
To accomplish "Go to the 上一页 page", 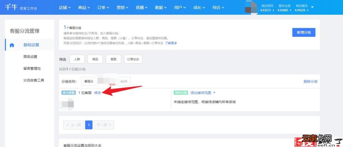I will (74, 125).
